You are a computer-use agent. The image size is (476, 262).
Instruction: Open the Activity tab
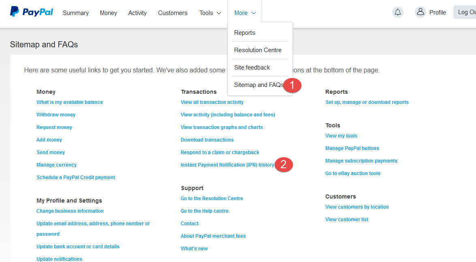137,13
